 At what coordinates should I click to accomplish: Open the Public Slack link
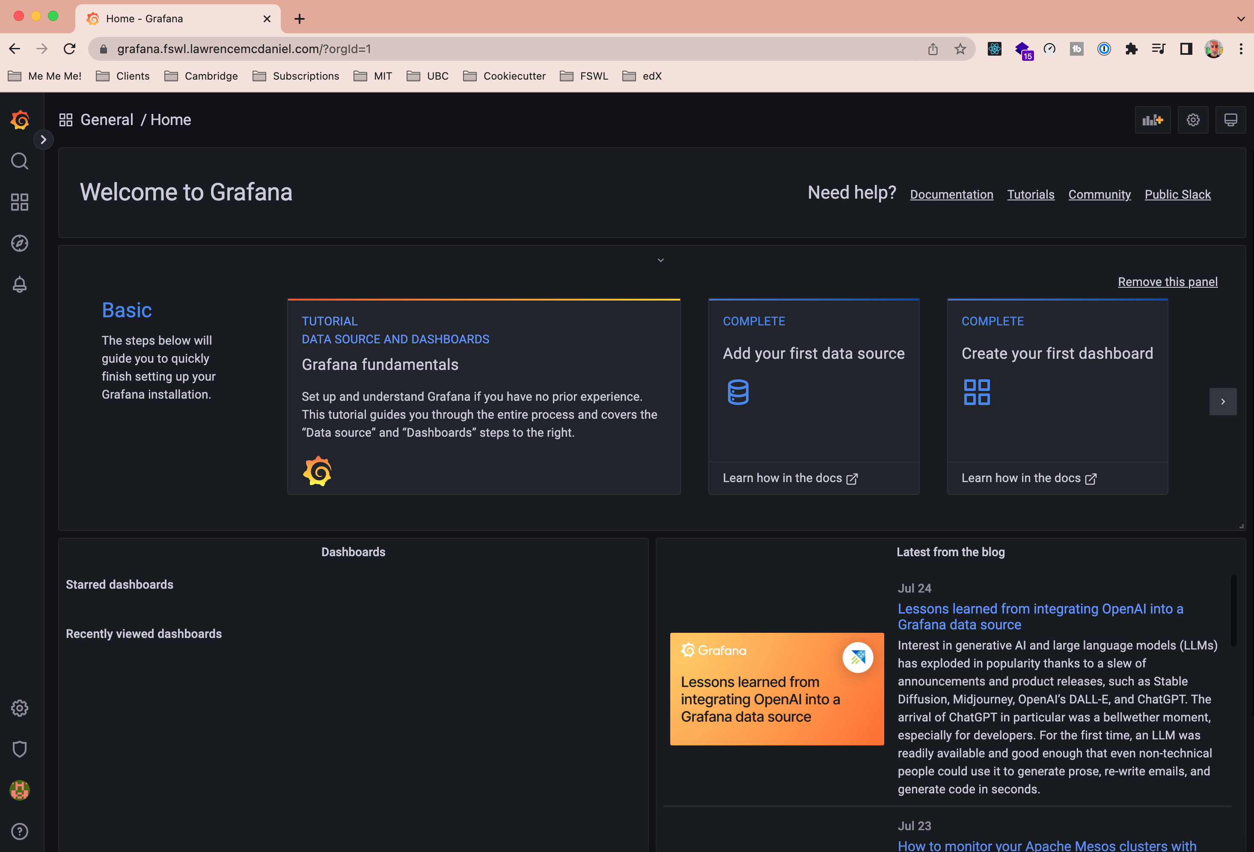pyautogui.click(x=1177, y=194)
